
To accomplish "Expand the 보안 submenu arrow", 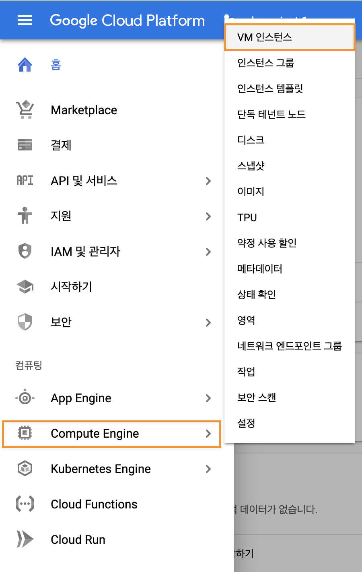I will pyautogui.click(x=208, y=323).
